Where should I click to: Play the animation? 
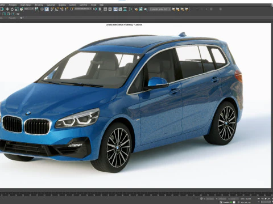click(x=266, y=199)
